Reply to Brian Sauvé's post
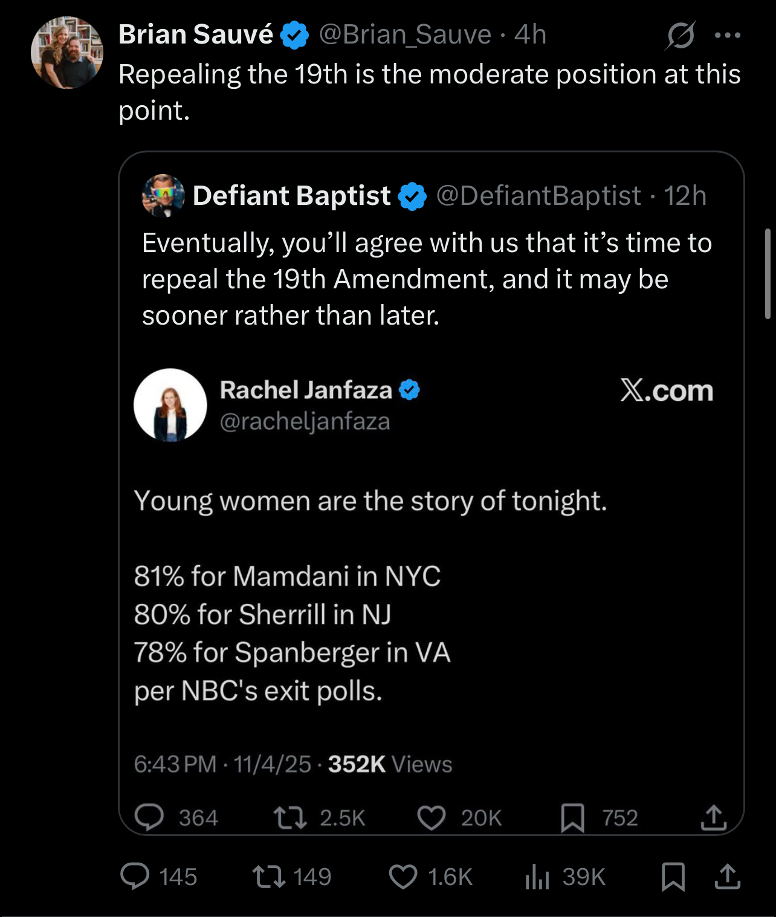The image size is (776, 917). 135,876
